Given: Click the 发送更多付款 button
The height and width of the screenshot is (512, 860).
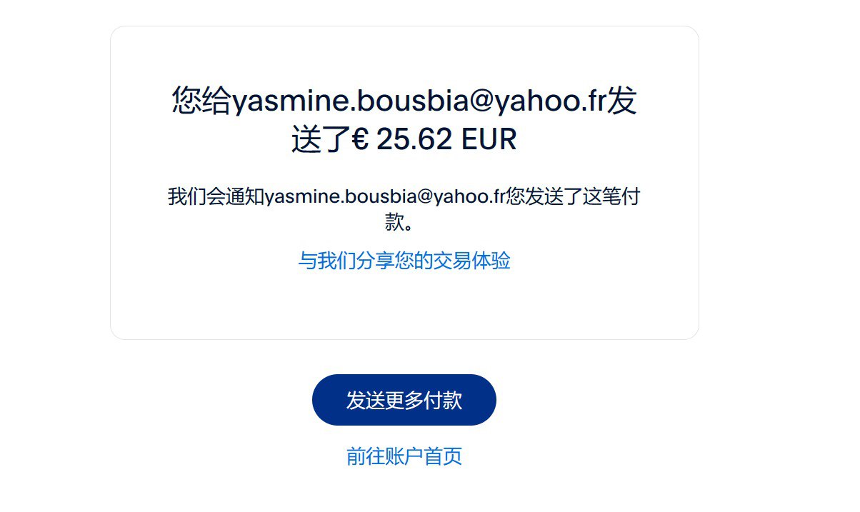Looking at the screenshot, I should [x=404, y=400].
